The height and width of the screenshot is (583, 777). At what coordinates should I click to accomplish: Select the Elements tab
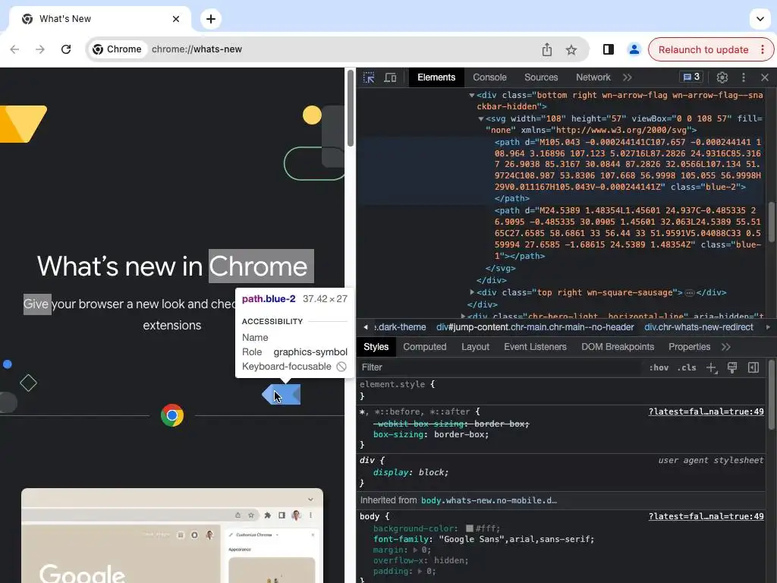click(x=436, y=77)
